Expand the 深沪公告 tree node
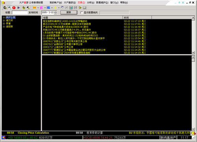The height and width of the screenshot is (142, 197). 4,17
